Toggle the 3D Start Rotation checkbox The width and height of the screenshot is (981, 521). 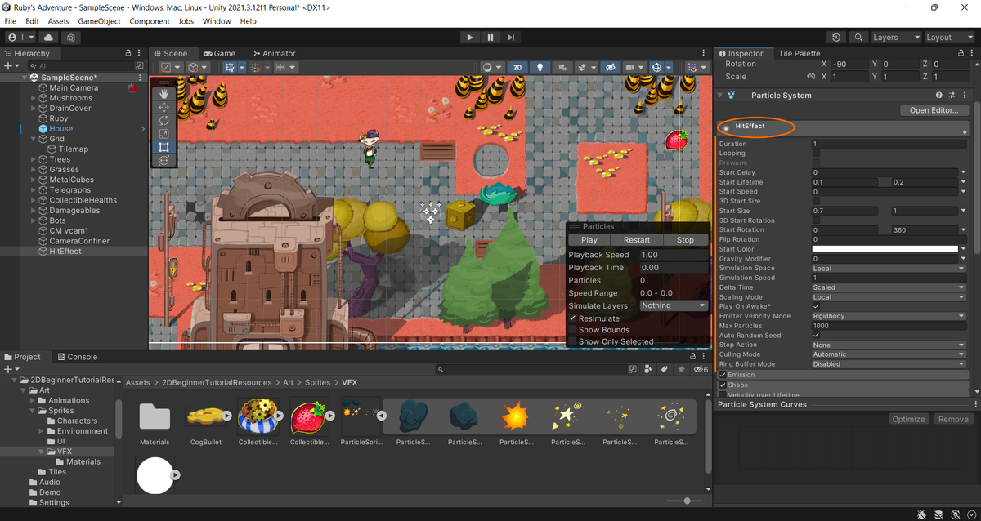[x=816, y=220]
